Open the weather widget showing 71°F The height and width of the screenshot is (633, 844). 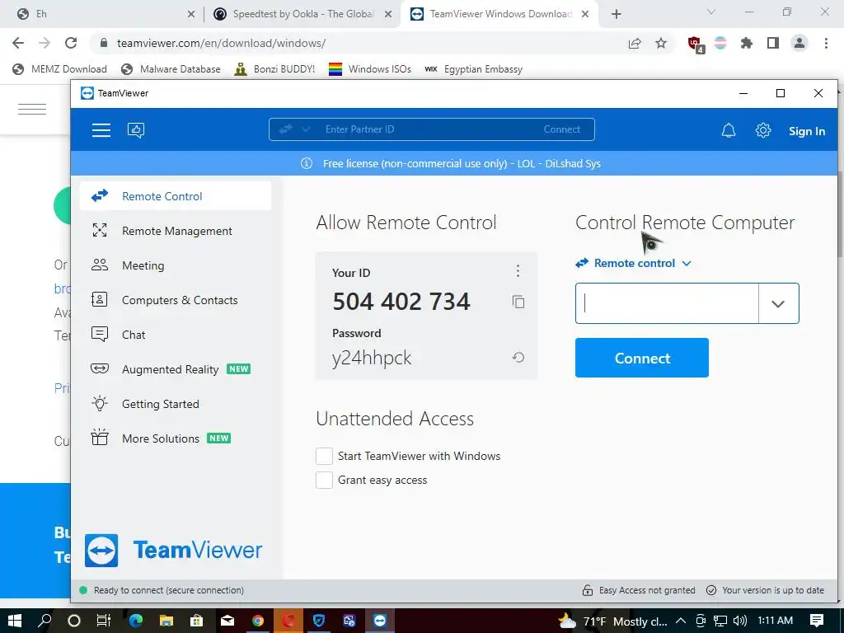tap(612, 621)
